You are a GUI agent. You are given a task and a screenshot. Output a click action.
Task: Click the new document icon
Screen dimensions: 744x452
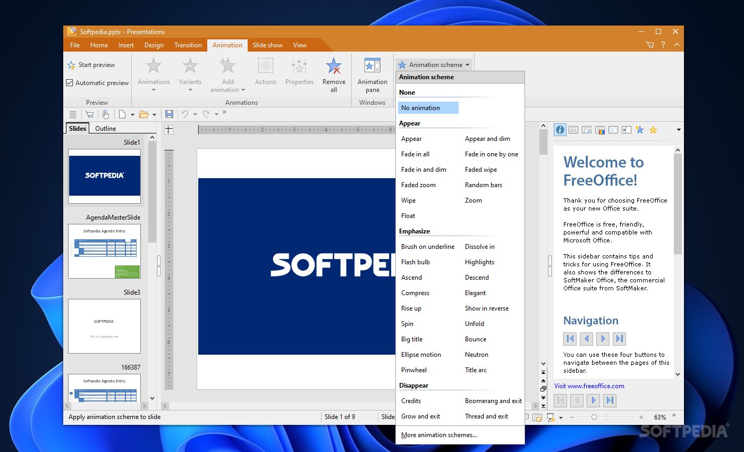[x=122, y=114]
